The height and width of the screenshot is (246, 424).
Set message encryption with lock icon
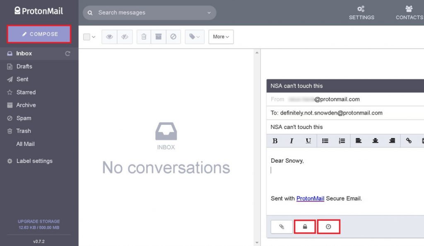[x=305, y=227]
